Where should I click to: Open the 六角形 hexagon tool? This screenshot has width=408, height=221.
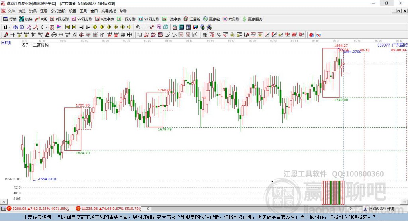point(231,19)
